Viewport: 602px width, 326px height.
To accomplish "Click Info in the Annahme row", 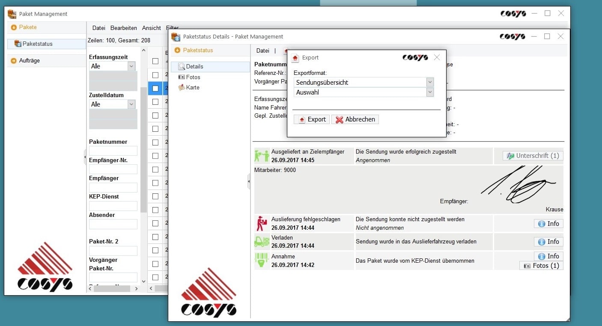I will (x=548, y=256).
